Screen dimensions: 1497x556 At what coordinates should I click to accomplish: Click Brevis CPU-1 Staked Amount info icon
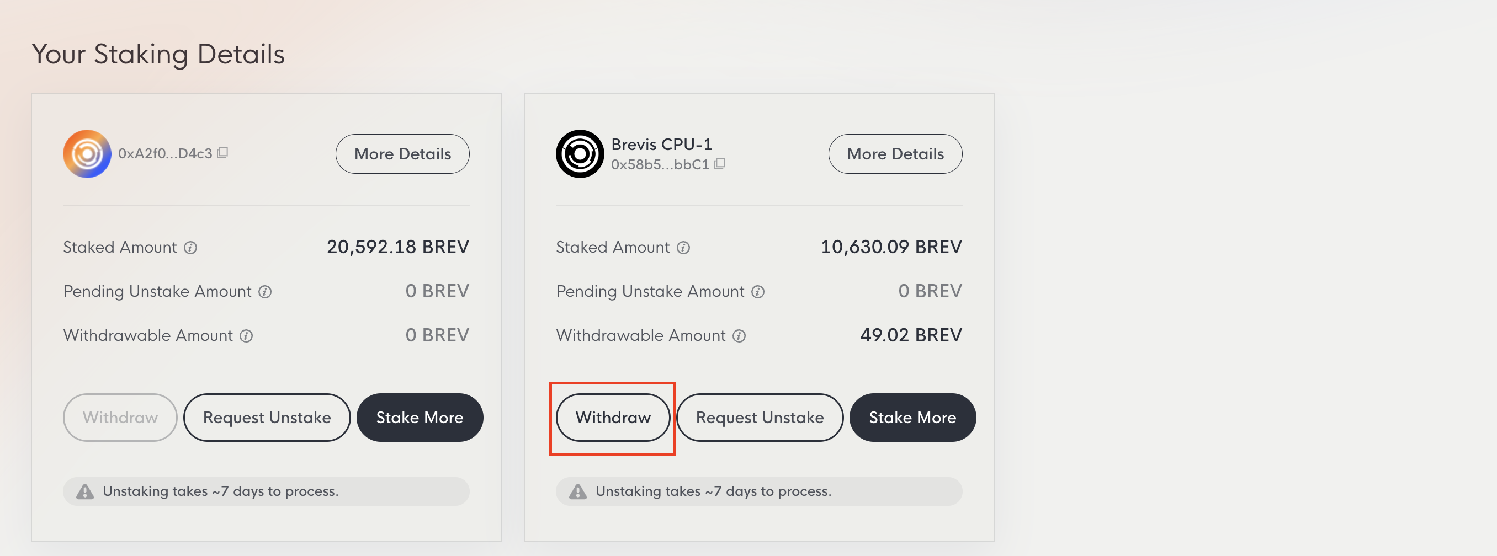point(683,248)
